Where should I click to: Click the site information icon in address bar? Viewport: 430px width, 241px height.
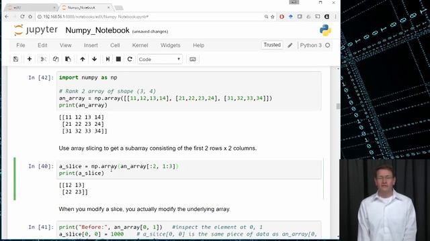coord(39,17)
